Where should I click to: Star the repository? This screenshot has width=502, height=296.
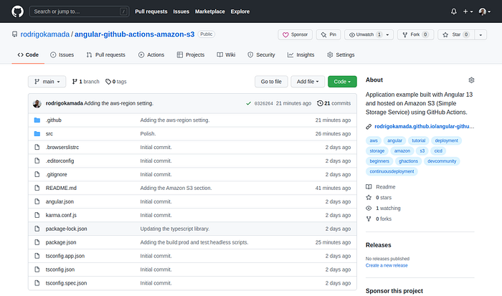(456, 34)
